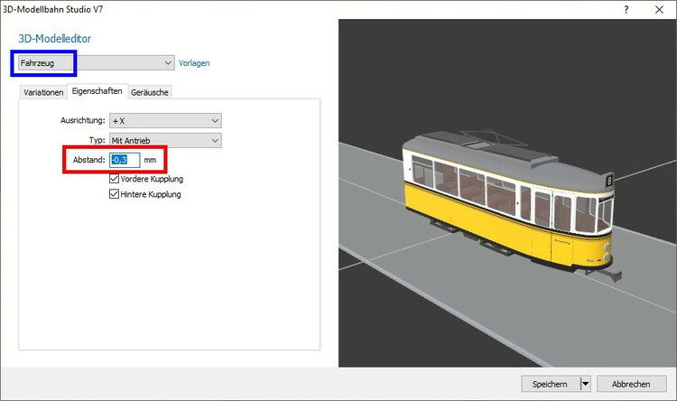This screenshot has width=677, height=401.
Task: Click the help question mark icon
Action: 626,10
